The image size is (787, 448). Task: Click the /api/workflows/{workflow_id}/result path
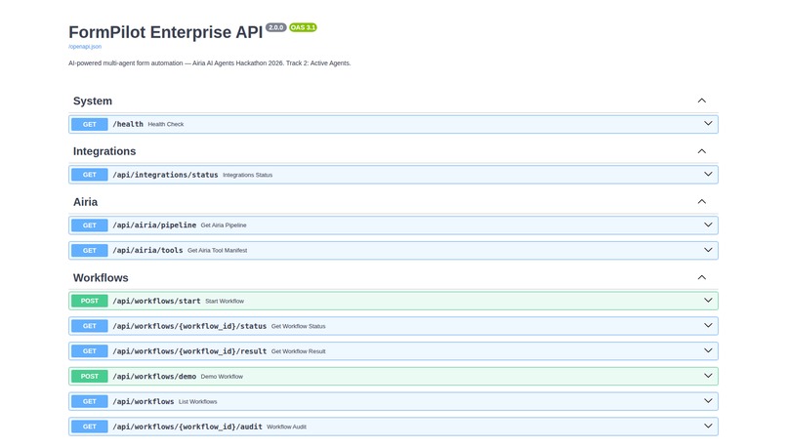(x=189, y=351)
